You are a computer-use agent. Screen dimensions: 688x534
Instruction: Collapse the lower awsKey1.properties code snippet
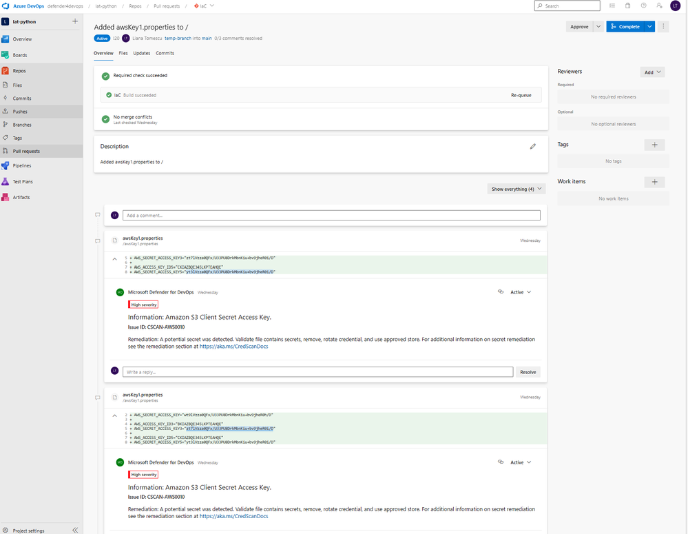[x=114, y=415]
